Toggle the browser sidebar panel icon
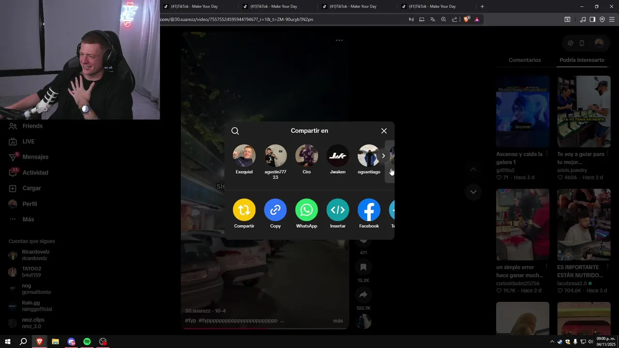The width and height of the screenshot is (619, 348). pyautogui.click(x=592, y=19)
